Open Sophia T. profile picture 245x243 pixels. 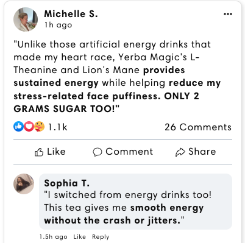(24, 184)
